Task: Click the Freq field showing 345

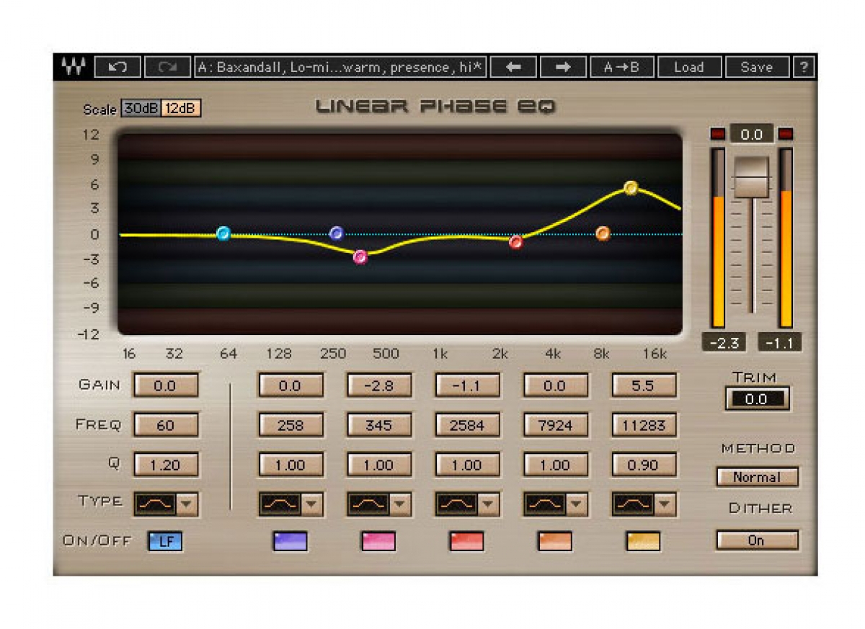Action: [378, 425]
